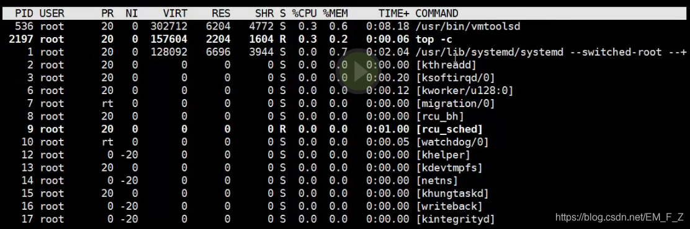The height and width of the screenshot is (229, 690).
Task: Click the [rcu_bh] process name
Action: 440,116
